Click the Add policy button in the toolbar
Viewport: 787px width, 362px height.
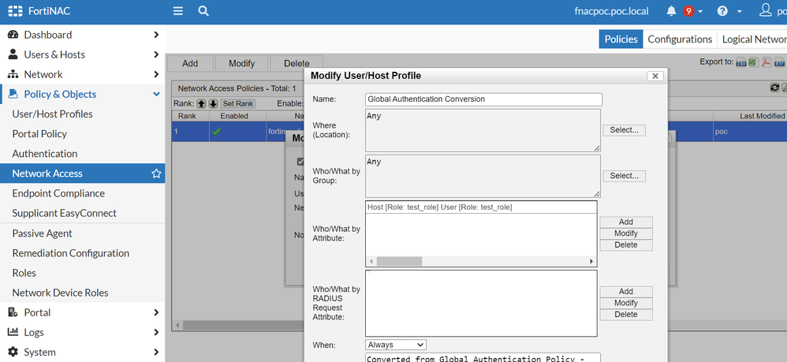pos(190,64)
